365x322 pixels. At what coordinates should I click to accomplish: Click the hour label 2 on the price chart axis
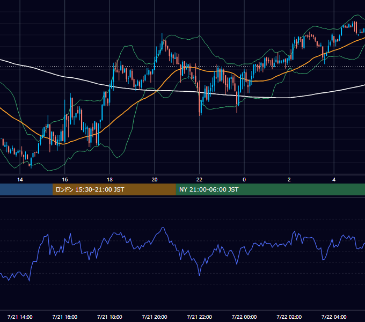(x=289, y=180)
